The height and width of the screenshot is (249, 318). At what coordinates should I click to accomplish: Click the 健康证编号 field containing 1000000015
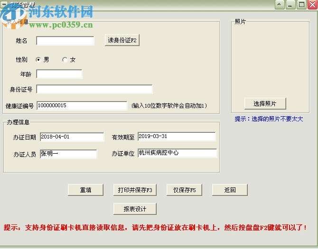[x=82, y=106]
